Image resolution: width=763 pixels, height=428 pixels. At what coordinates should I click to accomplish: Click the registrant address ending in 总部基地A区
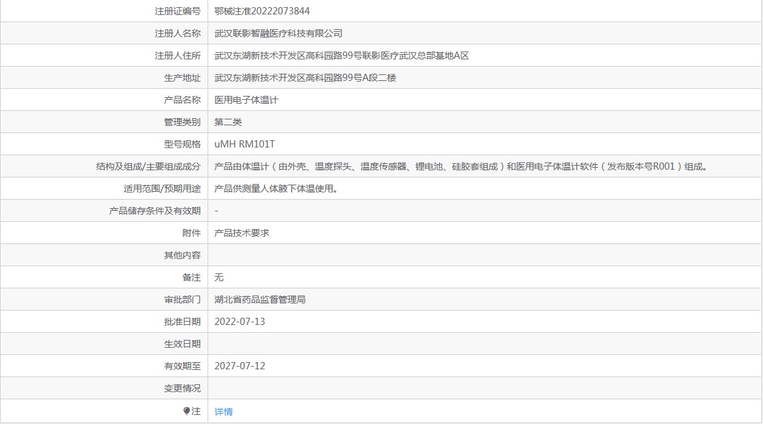click(341, 56)
